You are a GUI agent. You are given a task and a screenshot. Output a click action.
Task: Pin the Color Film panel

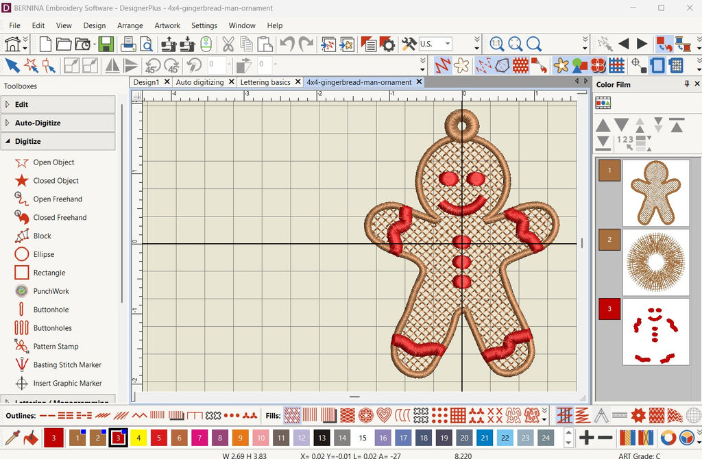click(x=687, y=84)
